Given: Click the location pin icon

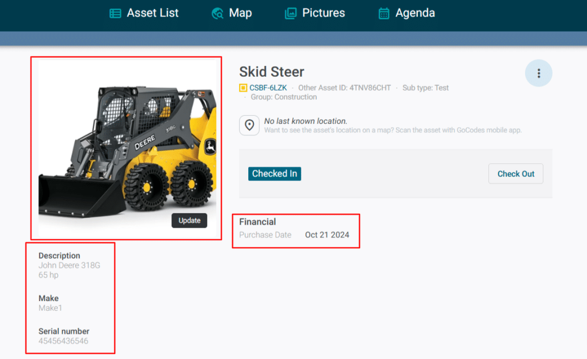Looking at the screenshot, I should click(x=249, y=126).
